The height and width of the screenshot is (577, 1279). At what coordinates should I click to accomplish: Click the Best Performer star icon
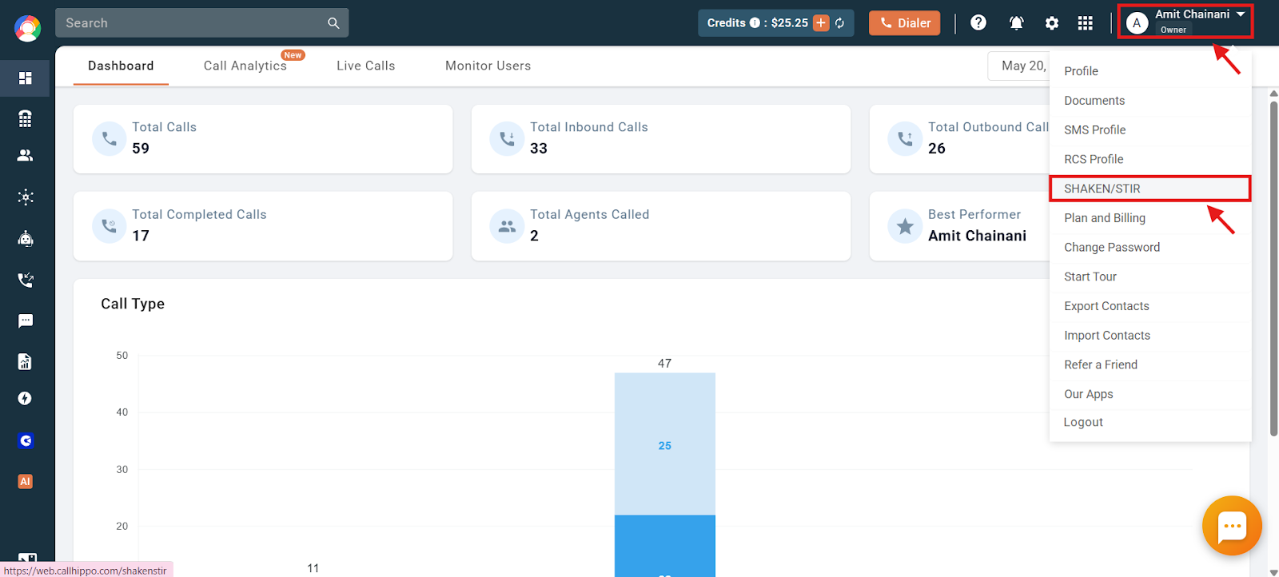(x=905, y=226)
